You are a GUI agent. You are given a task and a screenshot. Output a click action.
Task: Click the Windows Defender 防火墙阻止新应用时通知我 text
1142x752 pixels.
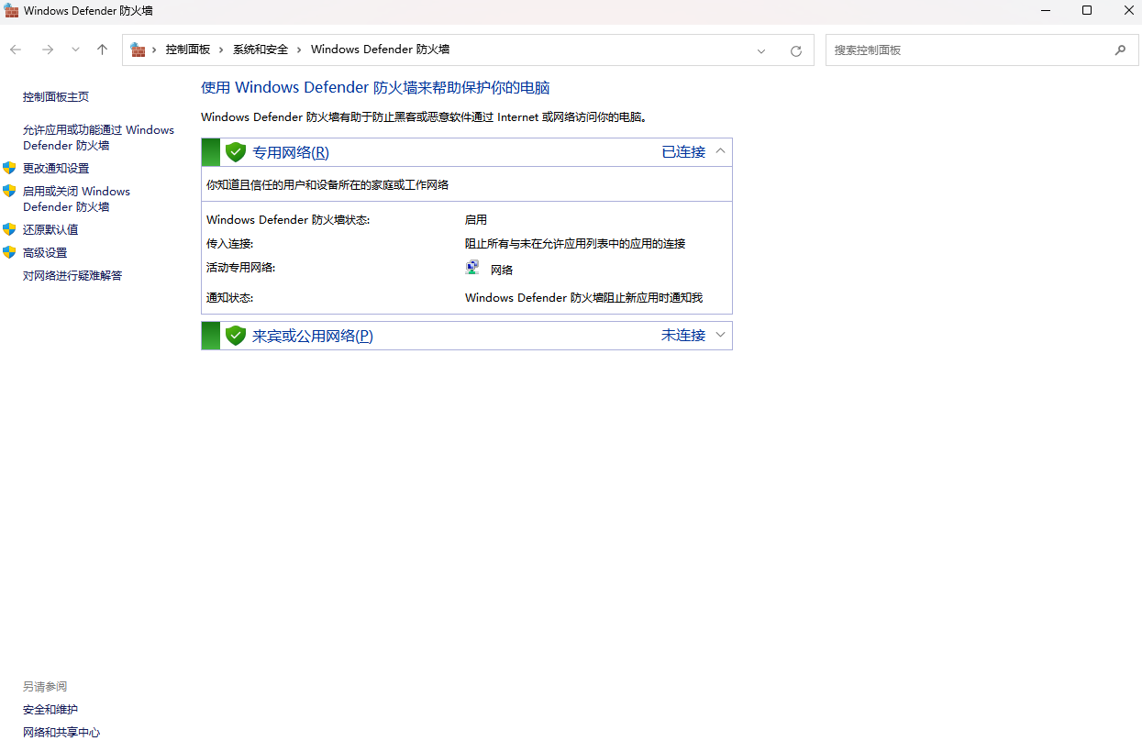click(x=583, y=298)
